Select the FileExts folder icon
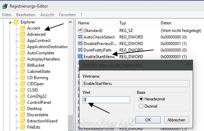Image resolution: width=204 pixels, height=131 pixels. (x=23, y=127)
